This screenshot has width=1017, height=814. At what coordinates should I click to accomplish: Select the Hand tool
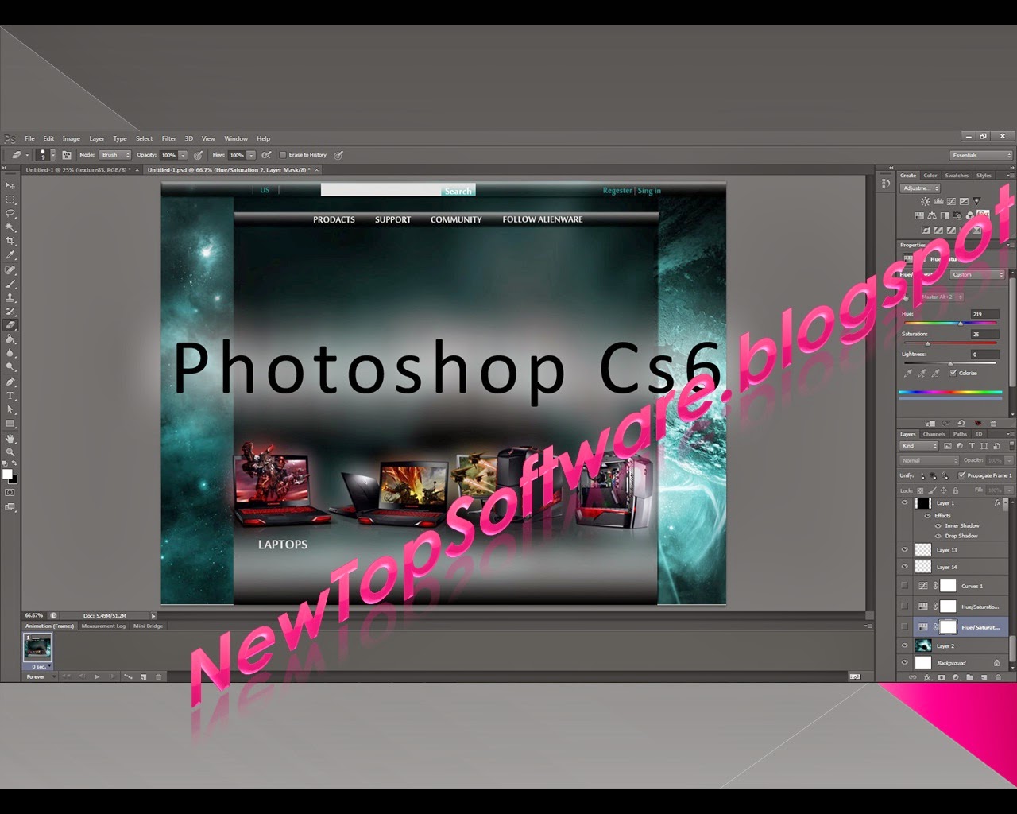(10, 438)
